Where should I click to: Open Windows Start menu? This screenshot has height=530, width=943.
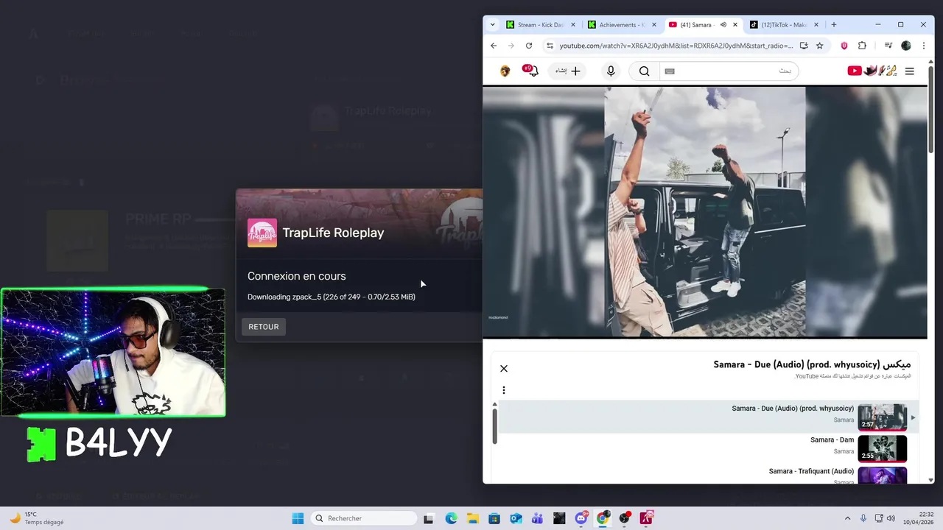[x=298, y=518]
